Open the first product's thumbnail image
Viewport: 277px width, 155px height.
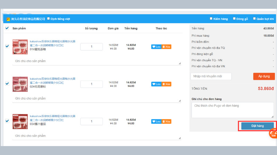[20, 46]
